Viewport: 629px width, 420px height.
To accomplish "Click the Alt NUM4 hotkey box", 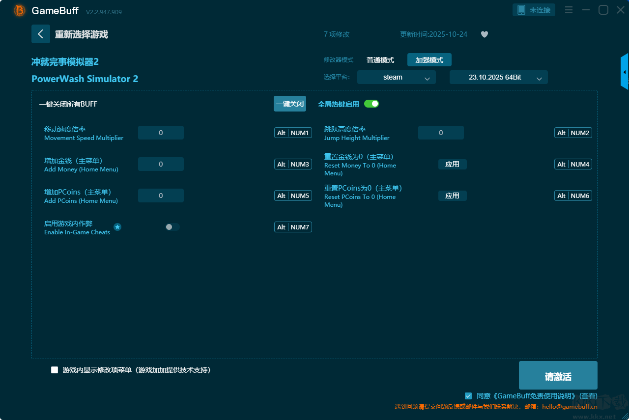I will pyautogui.click(x=573, y=165).
